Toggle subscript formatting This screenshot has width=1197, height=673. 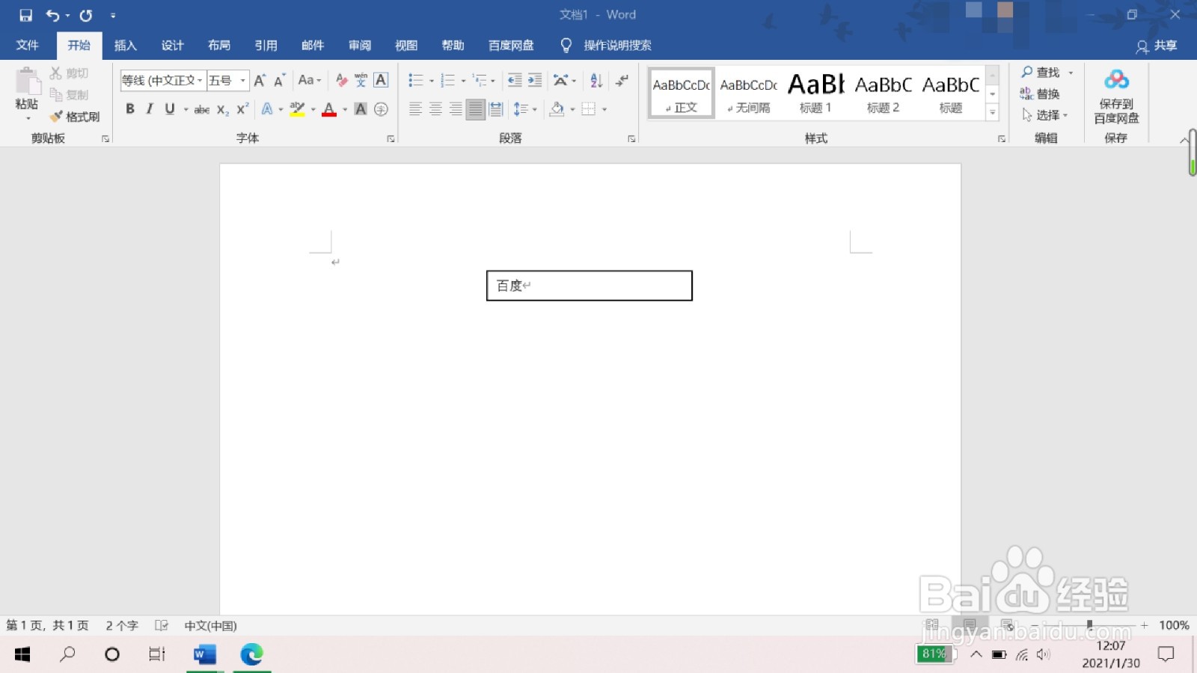(x=223, y=109)
